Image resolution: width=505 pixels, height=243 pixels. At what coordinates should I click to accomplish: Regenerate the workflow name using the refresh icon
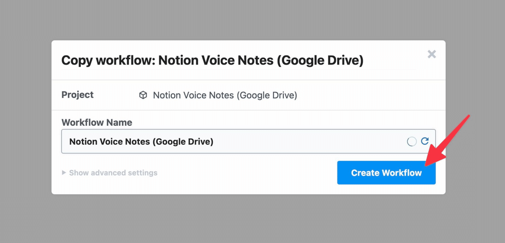(x=425, y=142)
